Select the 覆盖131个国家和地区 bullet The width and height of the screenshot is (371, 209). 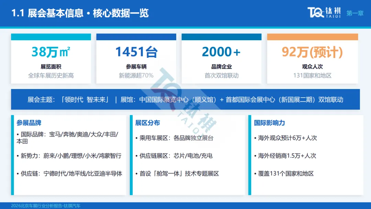(x=284, y=174)
